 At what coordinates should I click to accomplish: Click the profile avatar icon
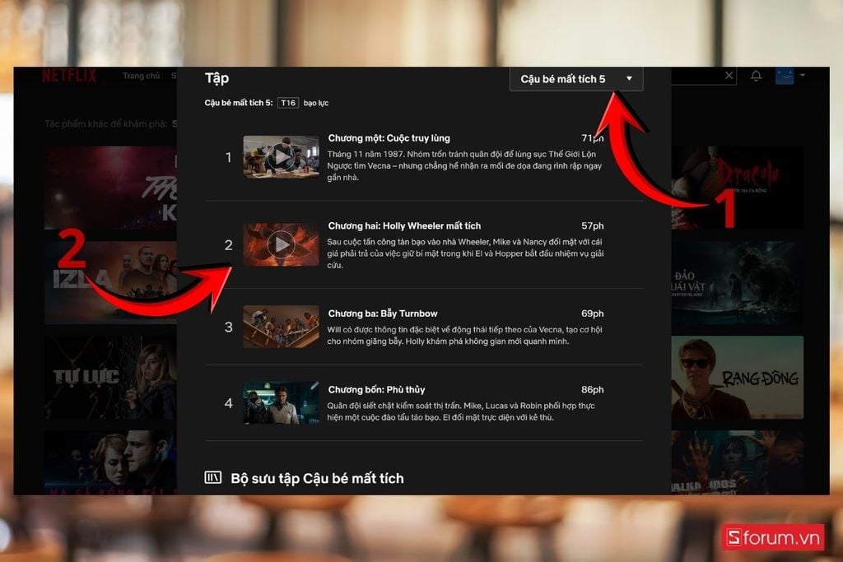pyautogui.click(x=784, y=75)
